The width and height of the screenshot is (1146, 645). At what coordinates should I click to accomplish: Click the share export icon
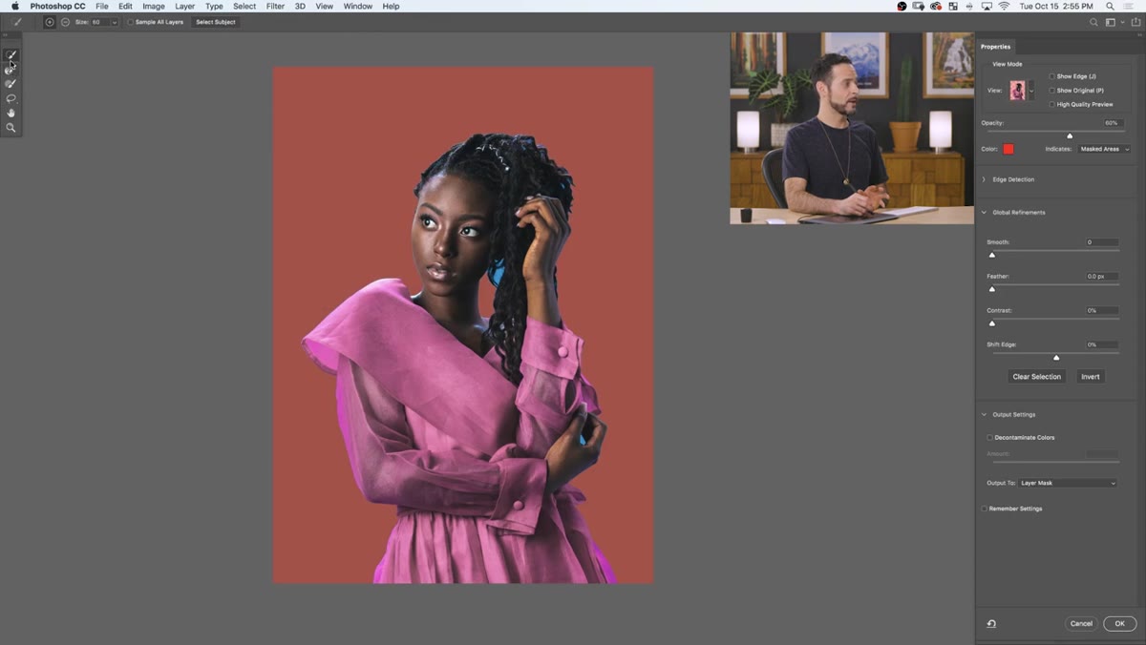(x=1136, y=22)
